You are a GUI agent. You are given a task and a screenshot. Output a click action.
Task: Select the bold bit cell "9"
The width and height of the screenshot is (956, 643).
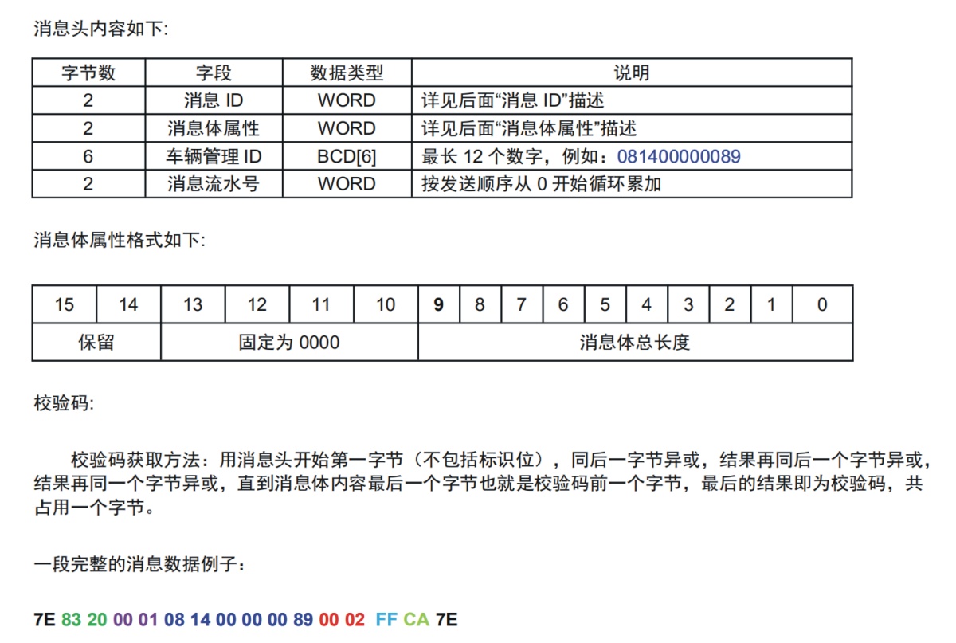click(439, 305)
